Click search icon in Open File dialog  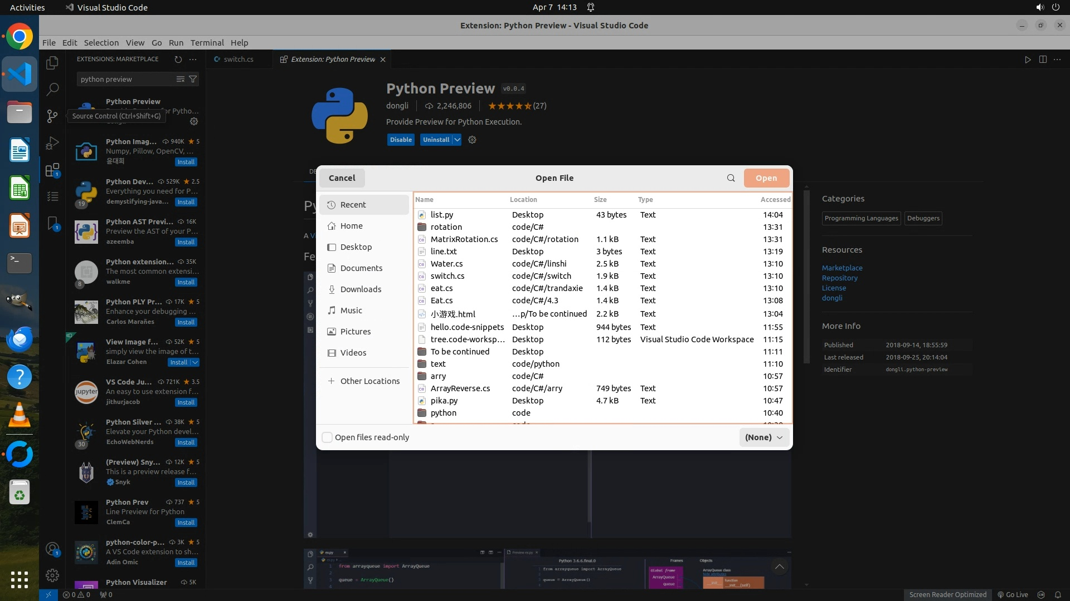(731, 178)
